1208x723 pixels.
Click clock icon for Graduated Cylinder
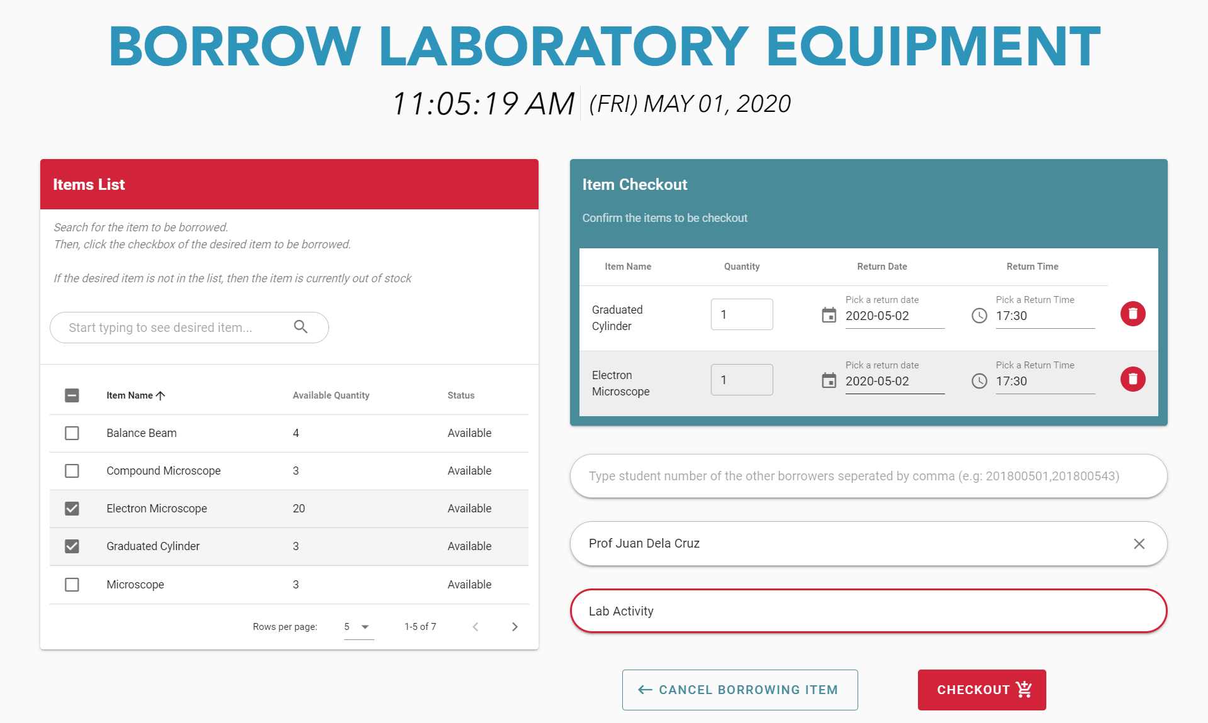coord(979,316)
